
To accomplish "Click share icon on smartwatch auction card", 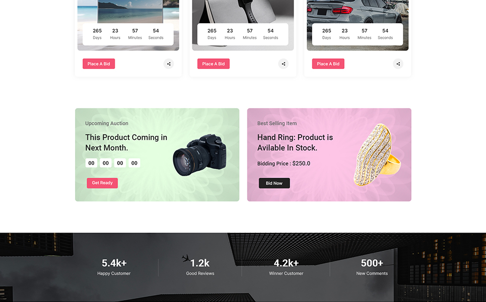I will coord(284,64).
